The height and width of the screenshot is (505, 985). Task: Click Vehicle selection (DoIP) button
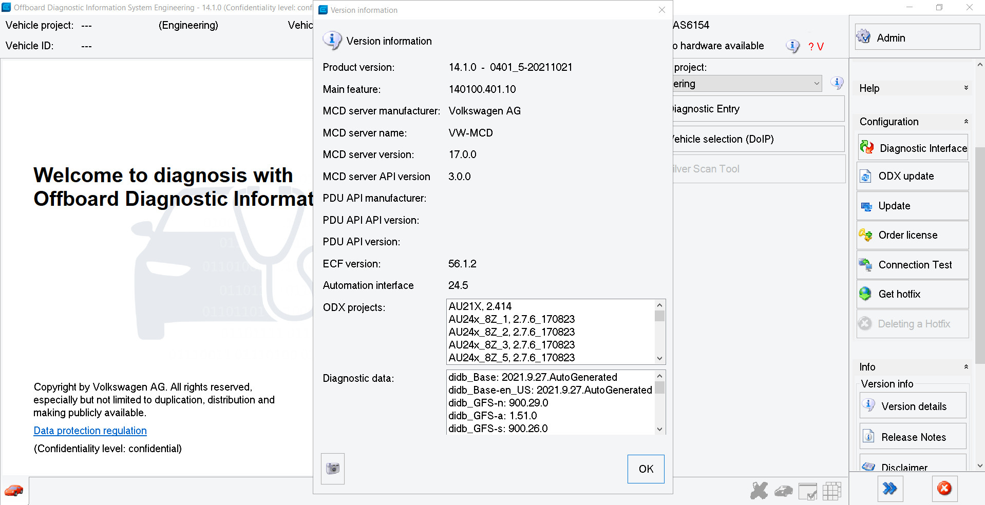pos(759,139)
